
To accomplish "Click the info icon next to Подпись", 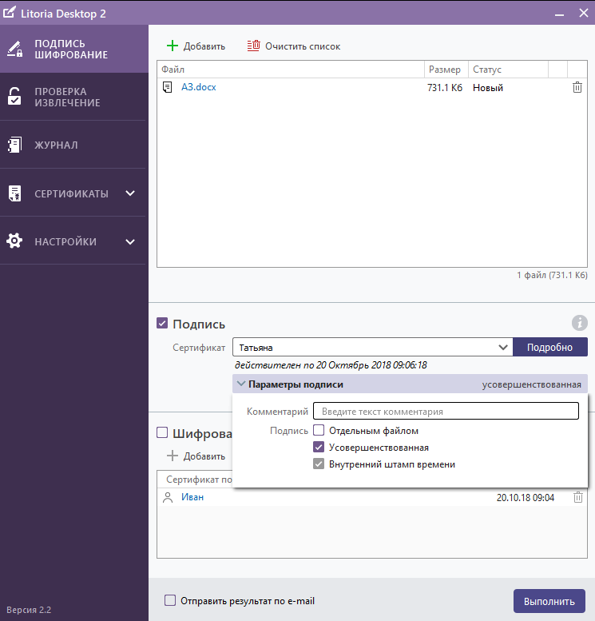I will (580, 323).
